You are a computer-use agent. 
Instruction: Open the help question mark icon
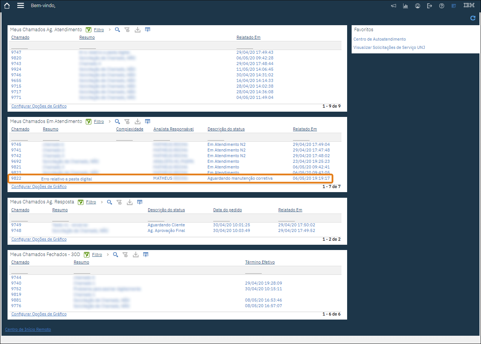click(442, 6)
